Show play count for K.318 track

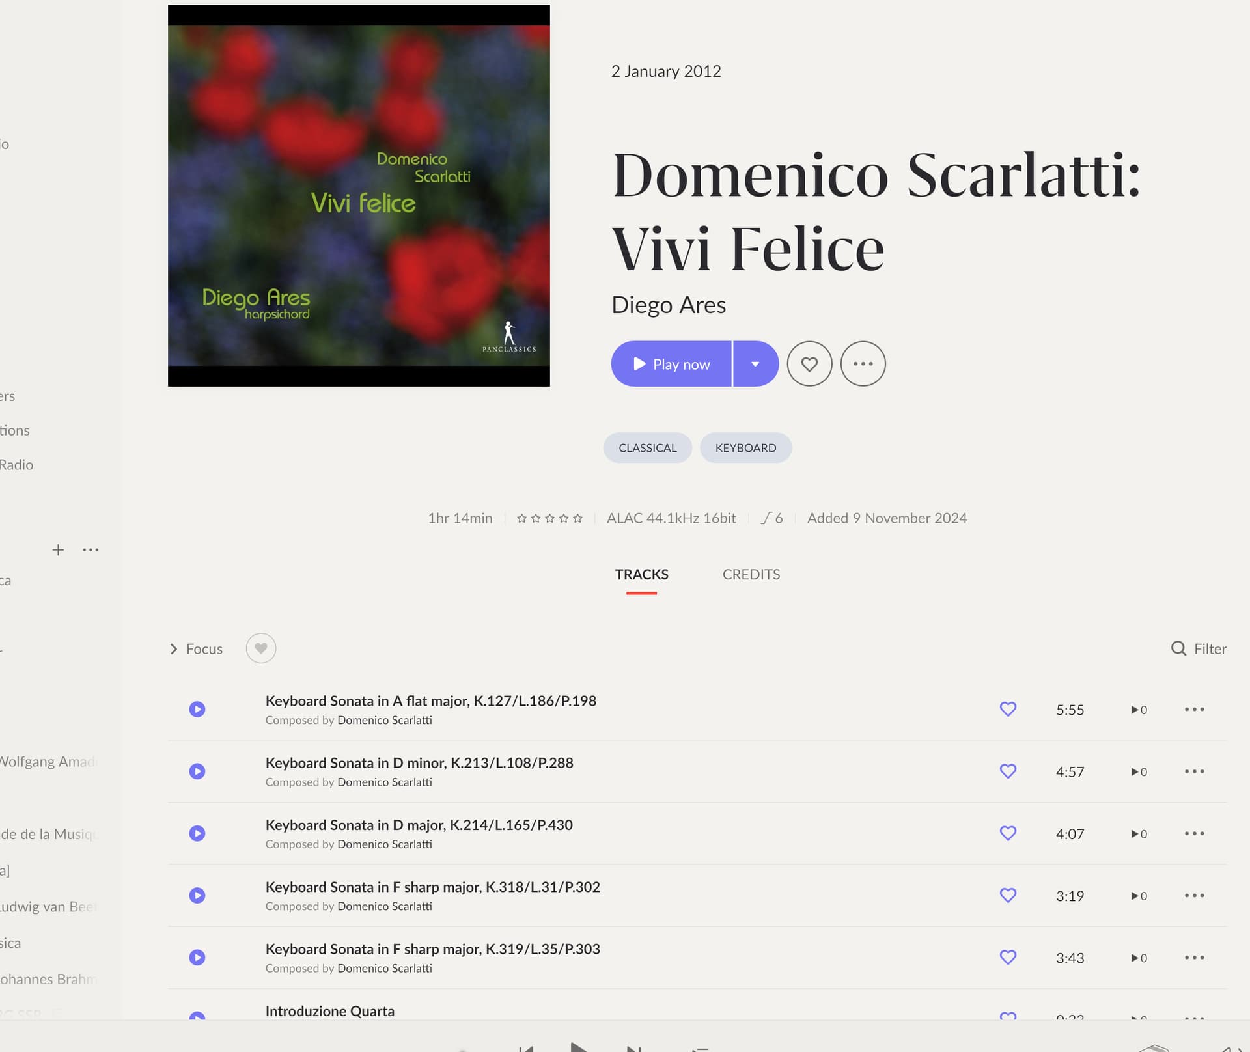(1139, 896)
